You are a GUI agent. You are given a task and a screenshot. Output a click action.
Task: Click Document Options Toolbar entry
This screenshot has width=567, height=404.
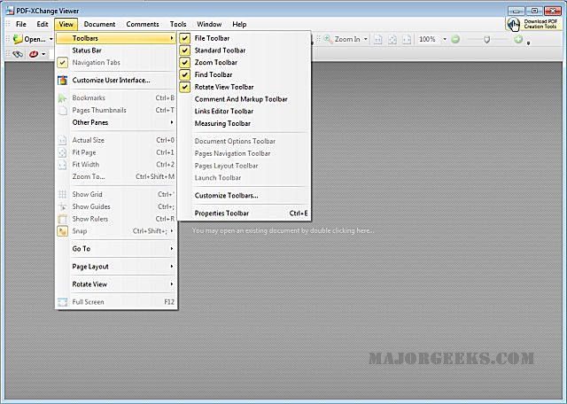click(245, 141)
